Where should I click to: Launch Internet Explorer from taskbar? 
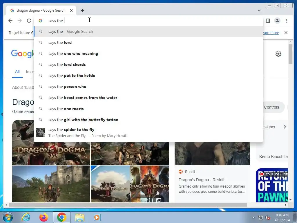26,217
